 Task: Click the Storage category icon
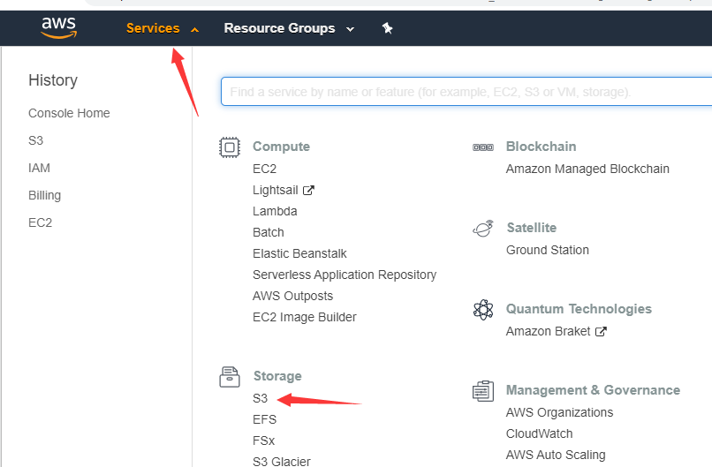coord(230,377)
